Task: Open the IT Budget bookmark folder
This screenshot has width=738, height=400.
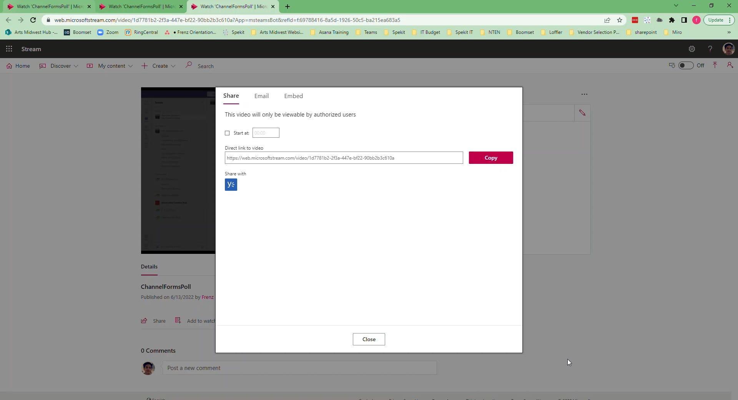Action: [x=426, y=32]
